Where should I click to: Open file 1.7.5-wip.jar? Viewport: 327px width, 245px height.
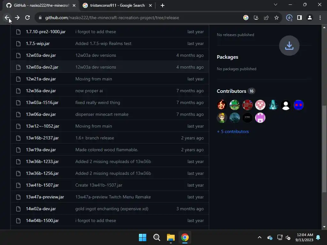[38, 43]
